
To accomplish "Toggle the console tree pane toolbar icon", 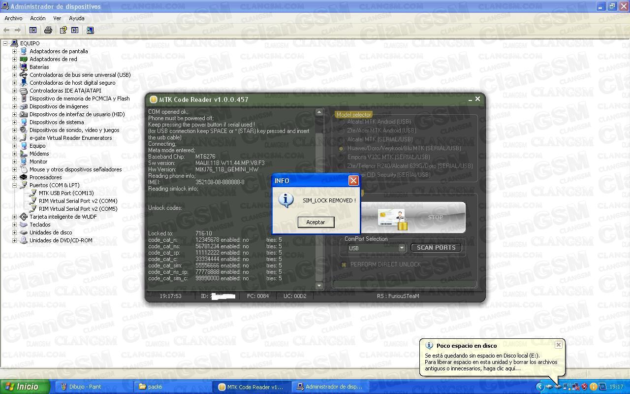I will pyautogui.click(x=33, y=30).
